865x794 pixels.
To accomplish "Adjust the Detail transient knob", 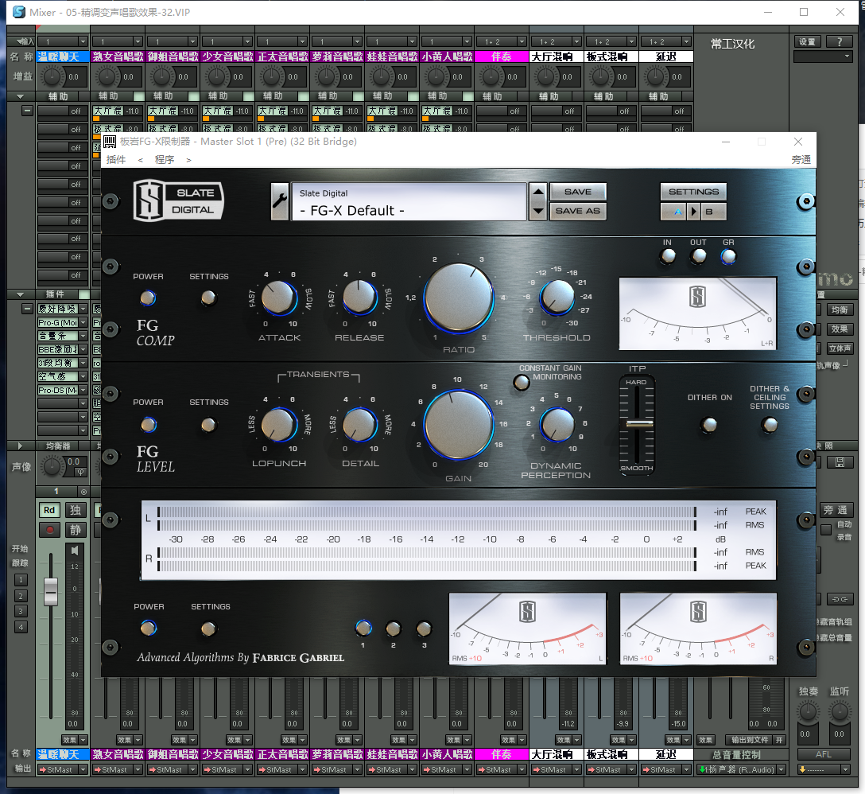I will pyautogui.click(x=359, y=425).
